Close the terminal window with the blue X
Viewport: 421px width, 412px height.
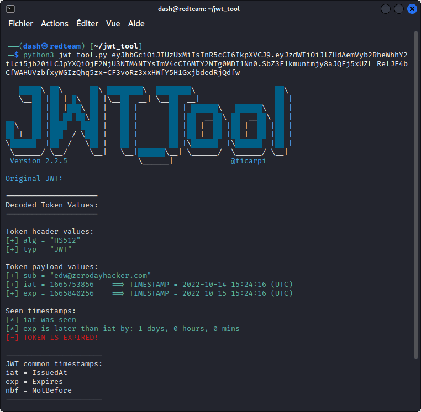click(412, 9)
